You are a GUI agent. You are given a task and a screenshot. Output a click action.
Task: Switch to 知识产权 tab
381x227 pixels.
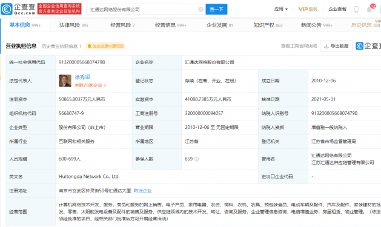click(268, 25)
